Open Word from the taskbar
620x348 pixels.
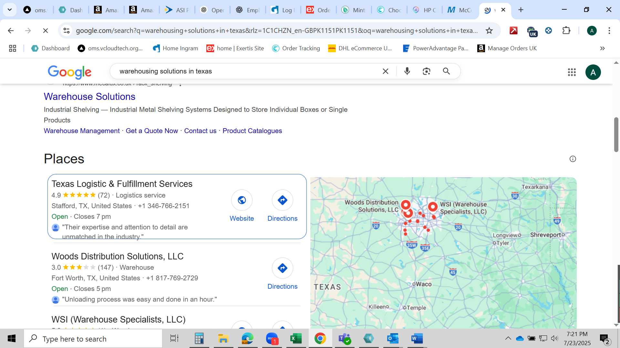417,338
